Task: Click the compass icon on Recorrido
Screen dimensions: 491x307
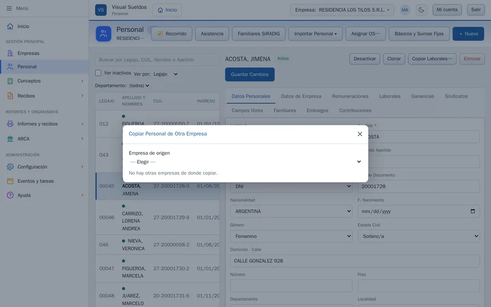Action: tap(160, 34)
